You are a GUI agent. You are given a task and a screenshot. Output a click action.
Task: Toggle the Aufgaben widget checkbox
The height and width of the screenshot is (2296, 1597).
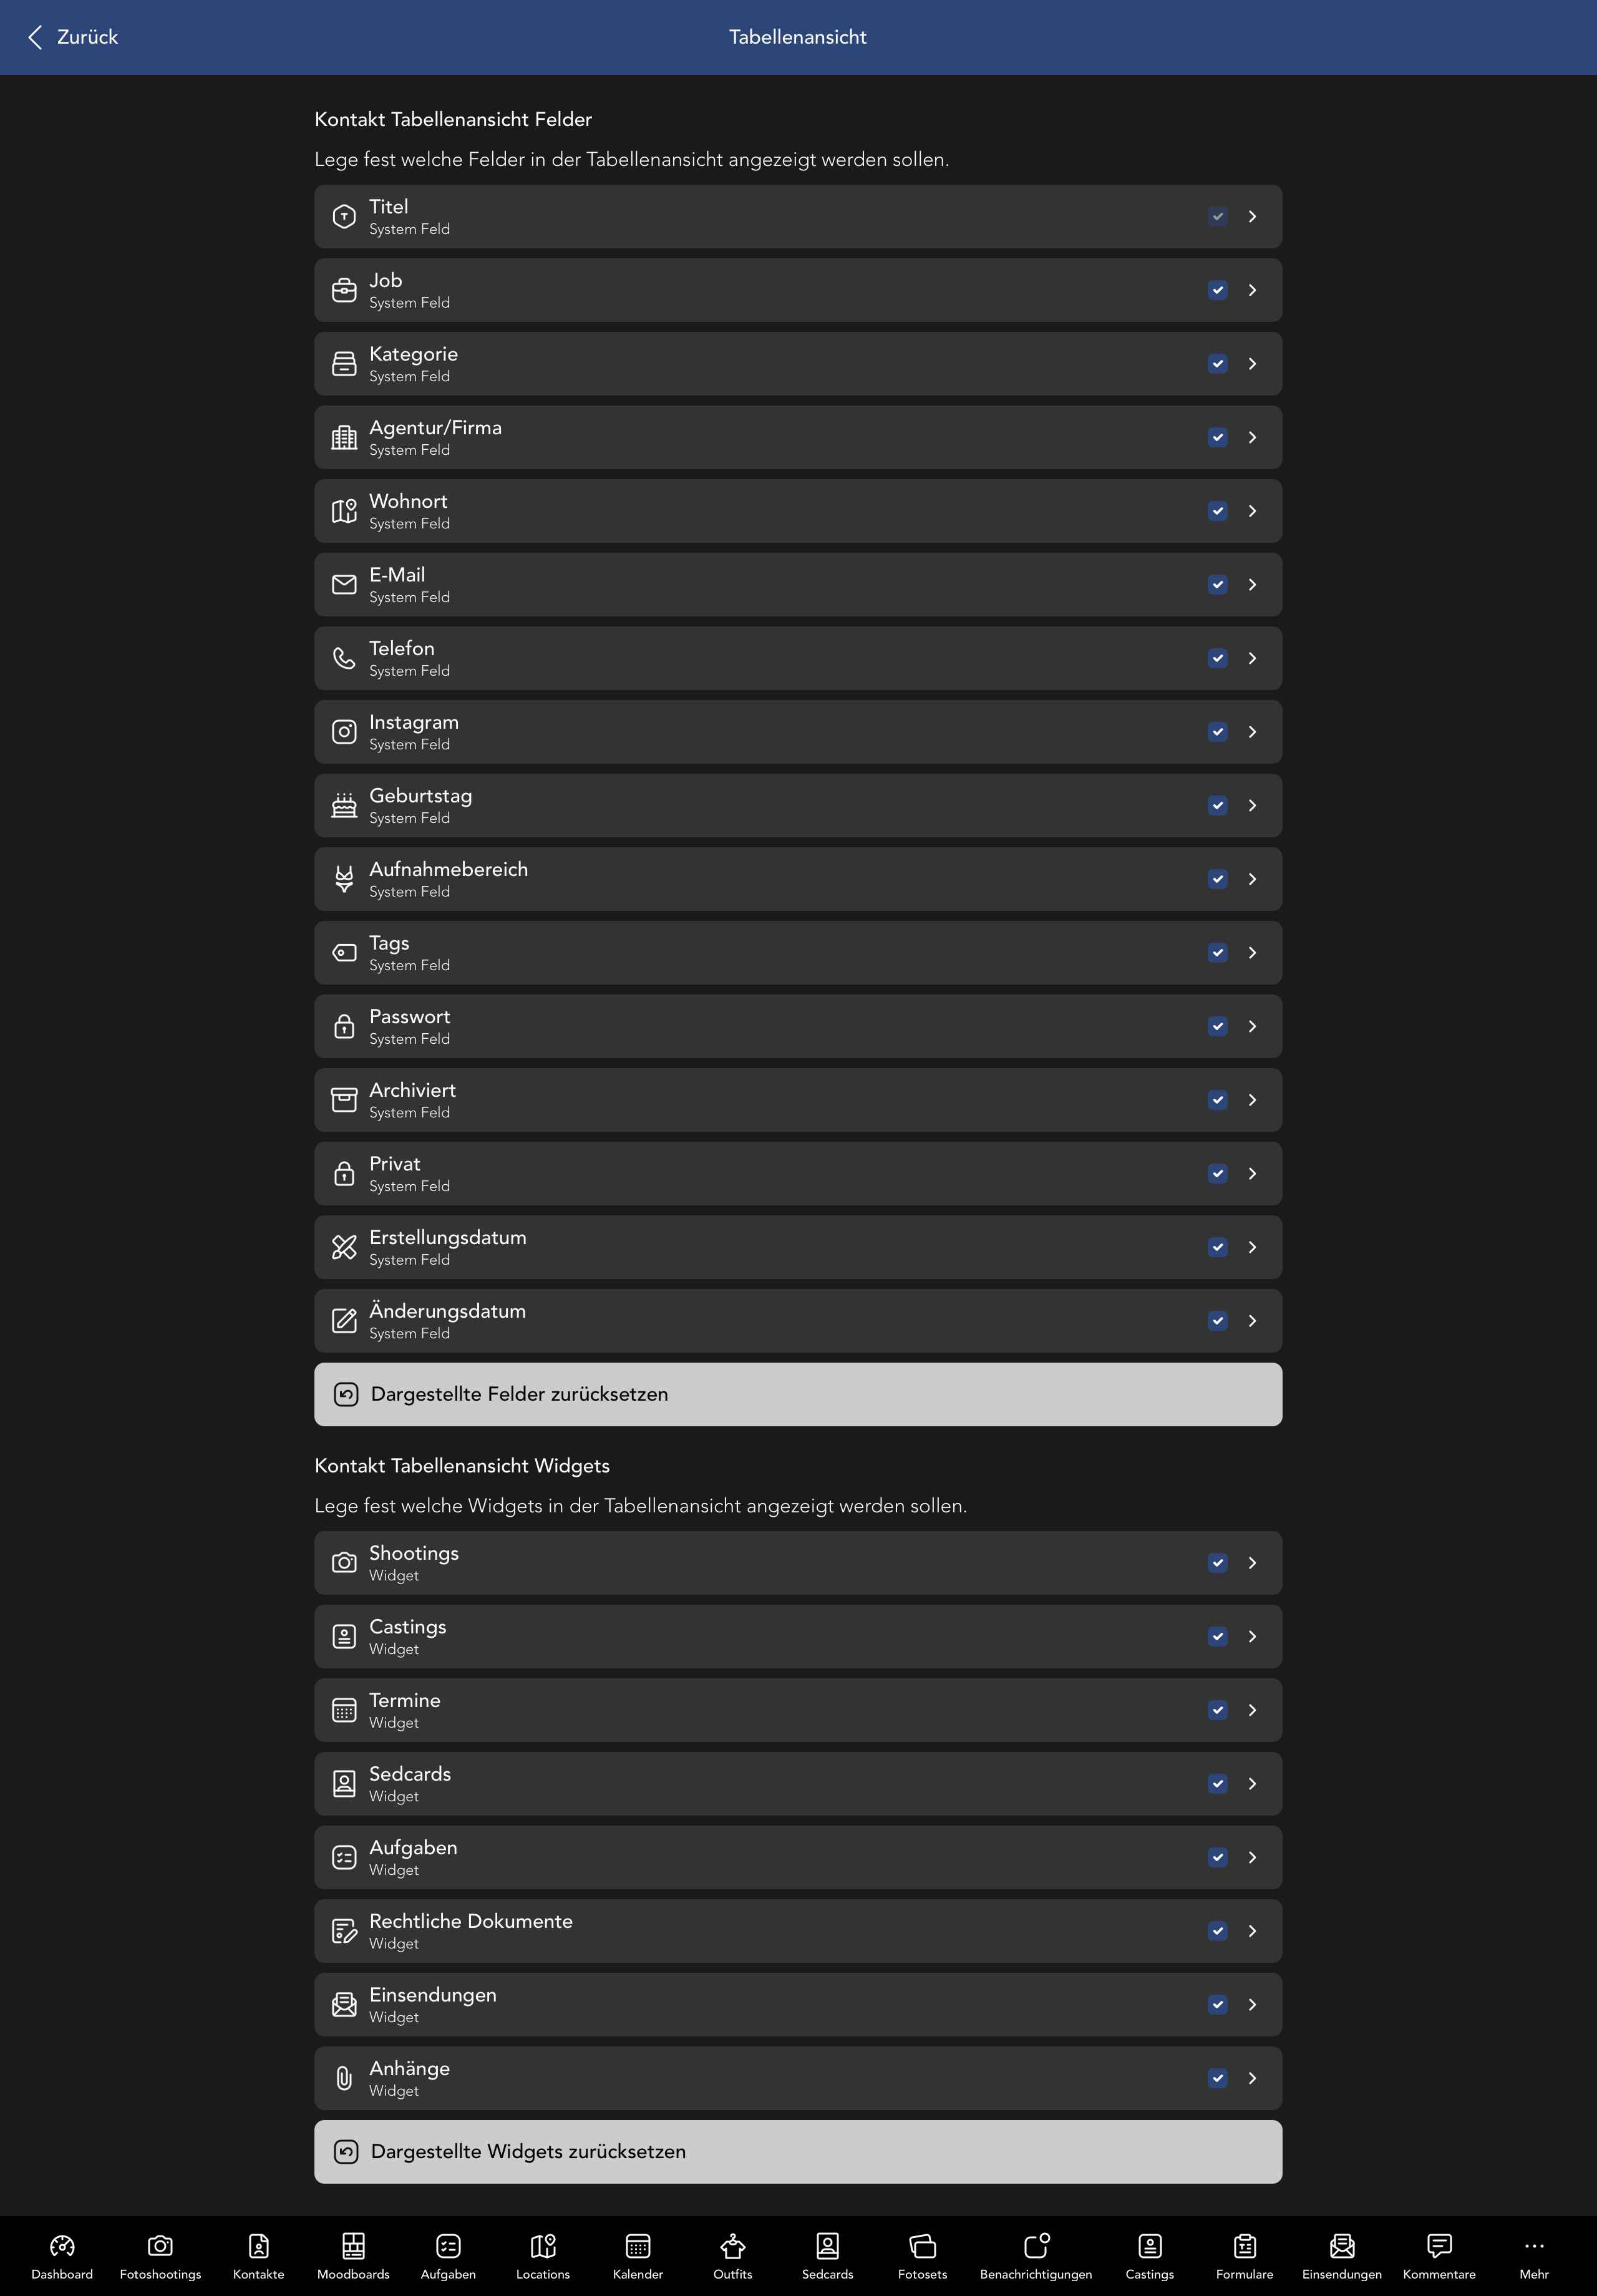pyautogui.click(x=1218, y=1857)
